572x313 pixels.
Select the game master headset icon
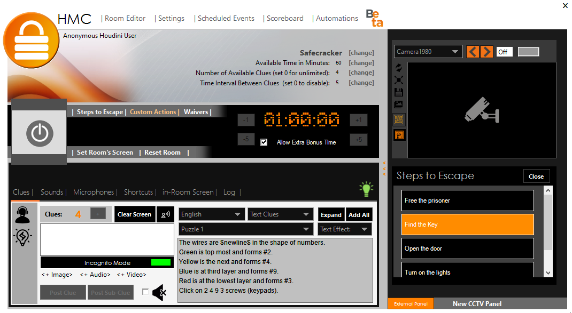click(23, 214)
